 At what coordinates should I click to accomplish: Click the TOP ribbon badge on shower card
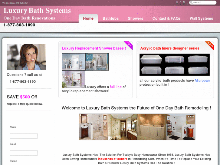[129, 45]
